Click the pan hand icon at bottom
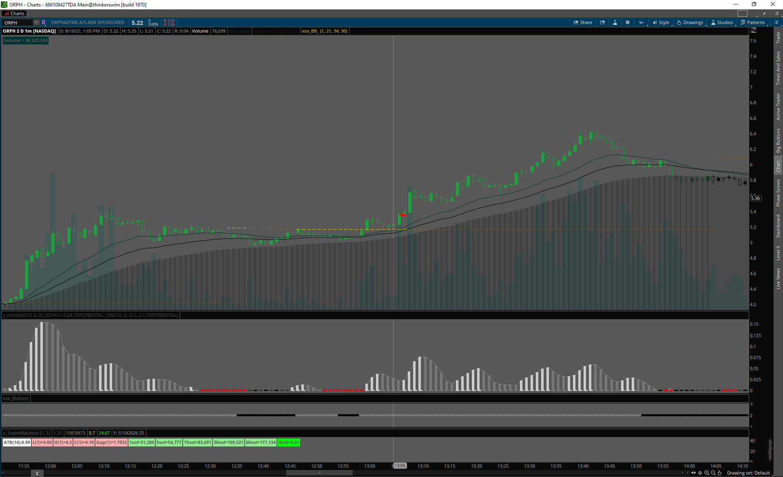This screenshot has width=783, height=477. pos(720,473)
